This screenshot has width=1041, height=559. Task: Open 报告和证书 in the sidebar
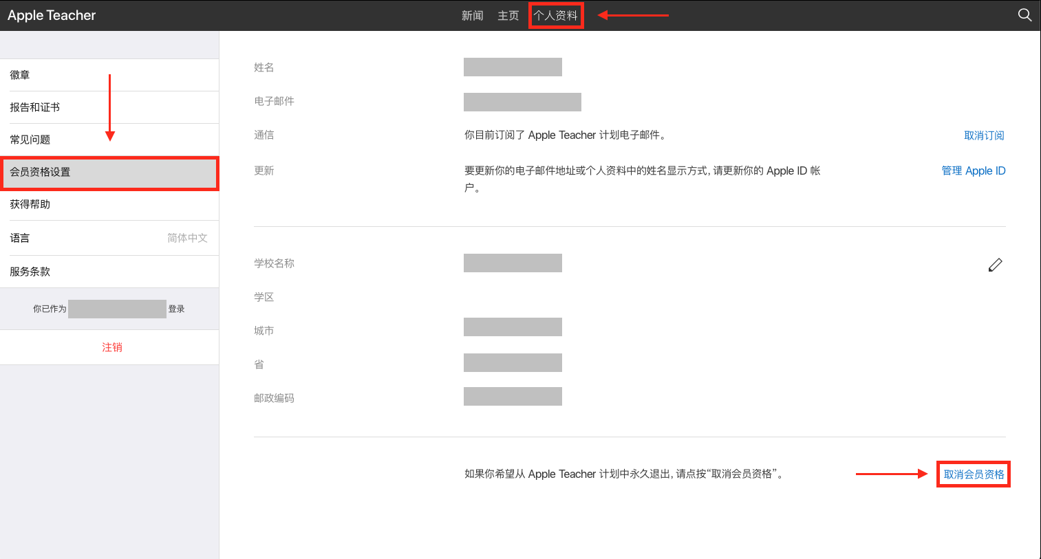point(109,107)
